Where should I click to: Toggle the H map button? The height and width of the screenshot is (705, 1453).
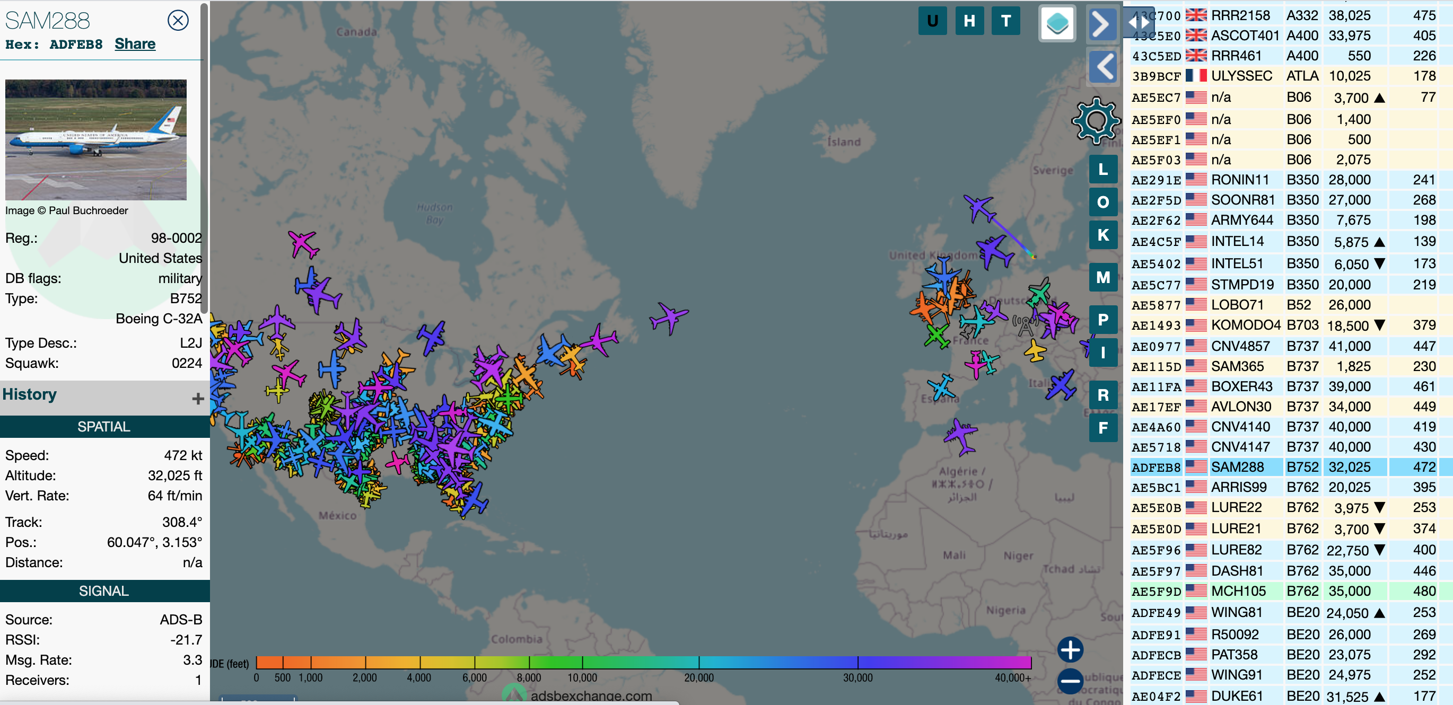point(969,21)
